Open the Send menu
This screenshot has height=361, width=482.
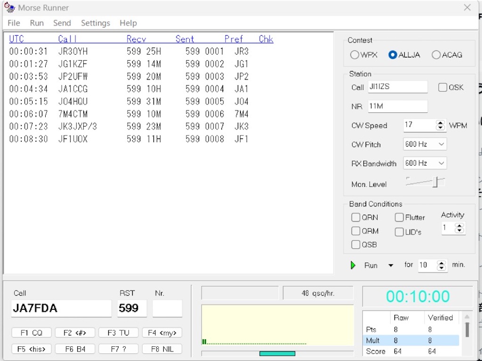tap(62, 23)
